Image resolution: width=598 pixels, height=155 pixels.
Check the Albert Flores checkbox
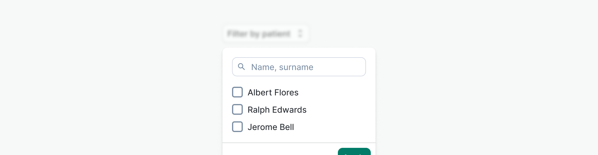click(x=237, y=92)
